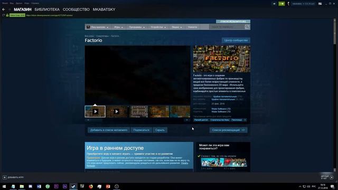The width and height of the screenshot is (338, 190).
Task: Click the thumbnail strip right scroll arrow
Action: click(187, 120)
